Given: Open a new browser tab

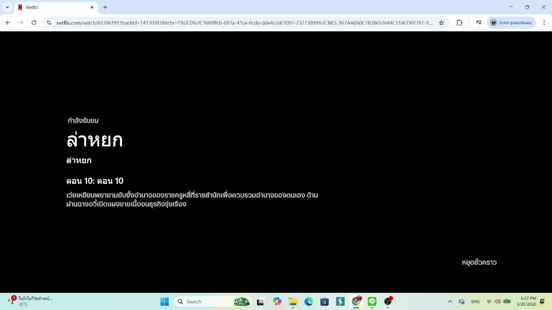Looking at the screenshot, I should pyautogui.click(x=105, y=7).
